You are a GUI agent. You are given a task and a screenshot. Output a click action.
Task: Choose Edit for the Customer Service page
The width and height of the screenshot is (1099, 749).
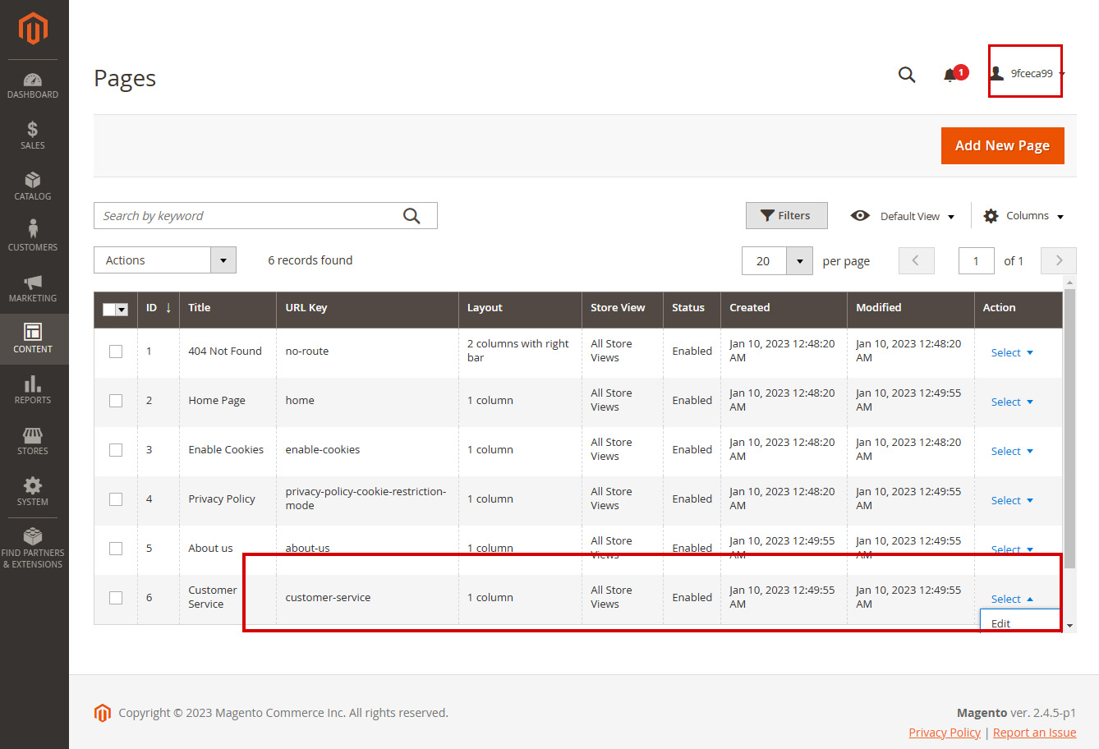pos(1000,623)
